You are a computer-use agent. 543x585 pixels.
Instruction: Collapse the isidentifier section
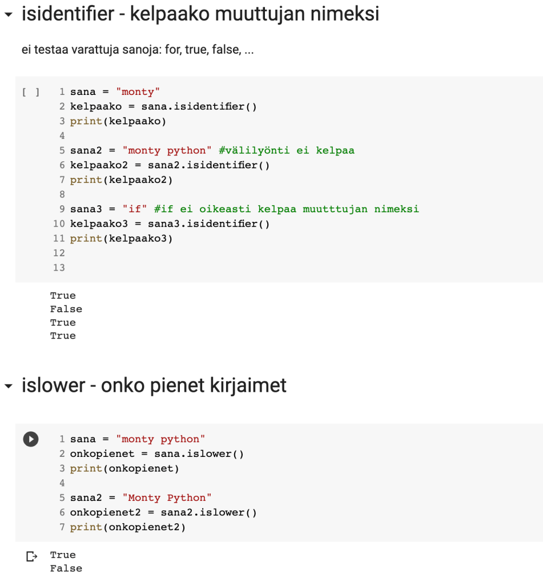tap(8, 15)
